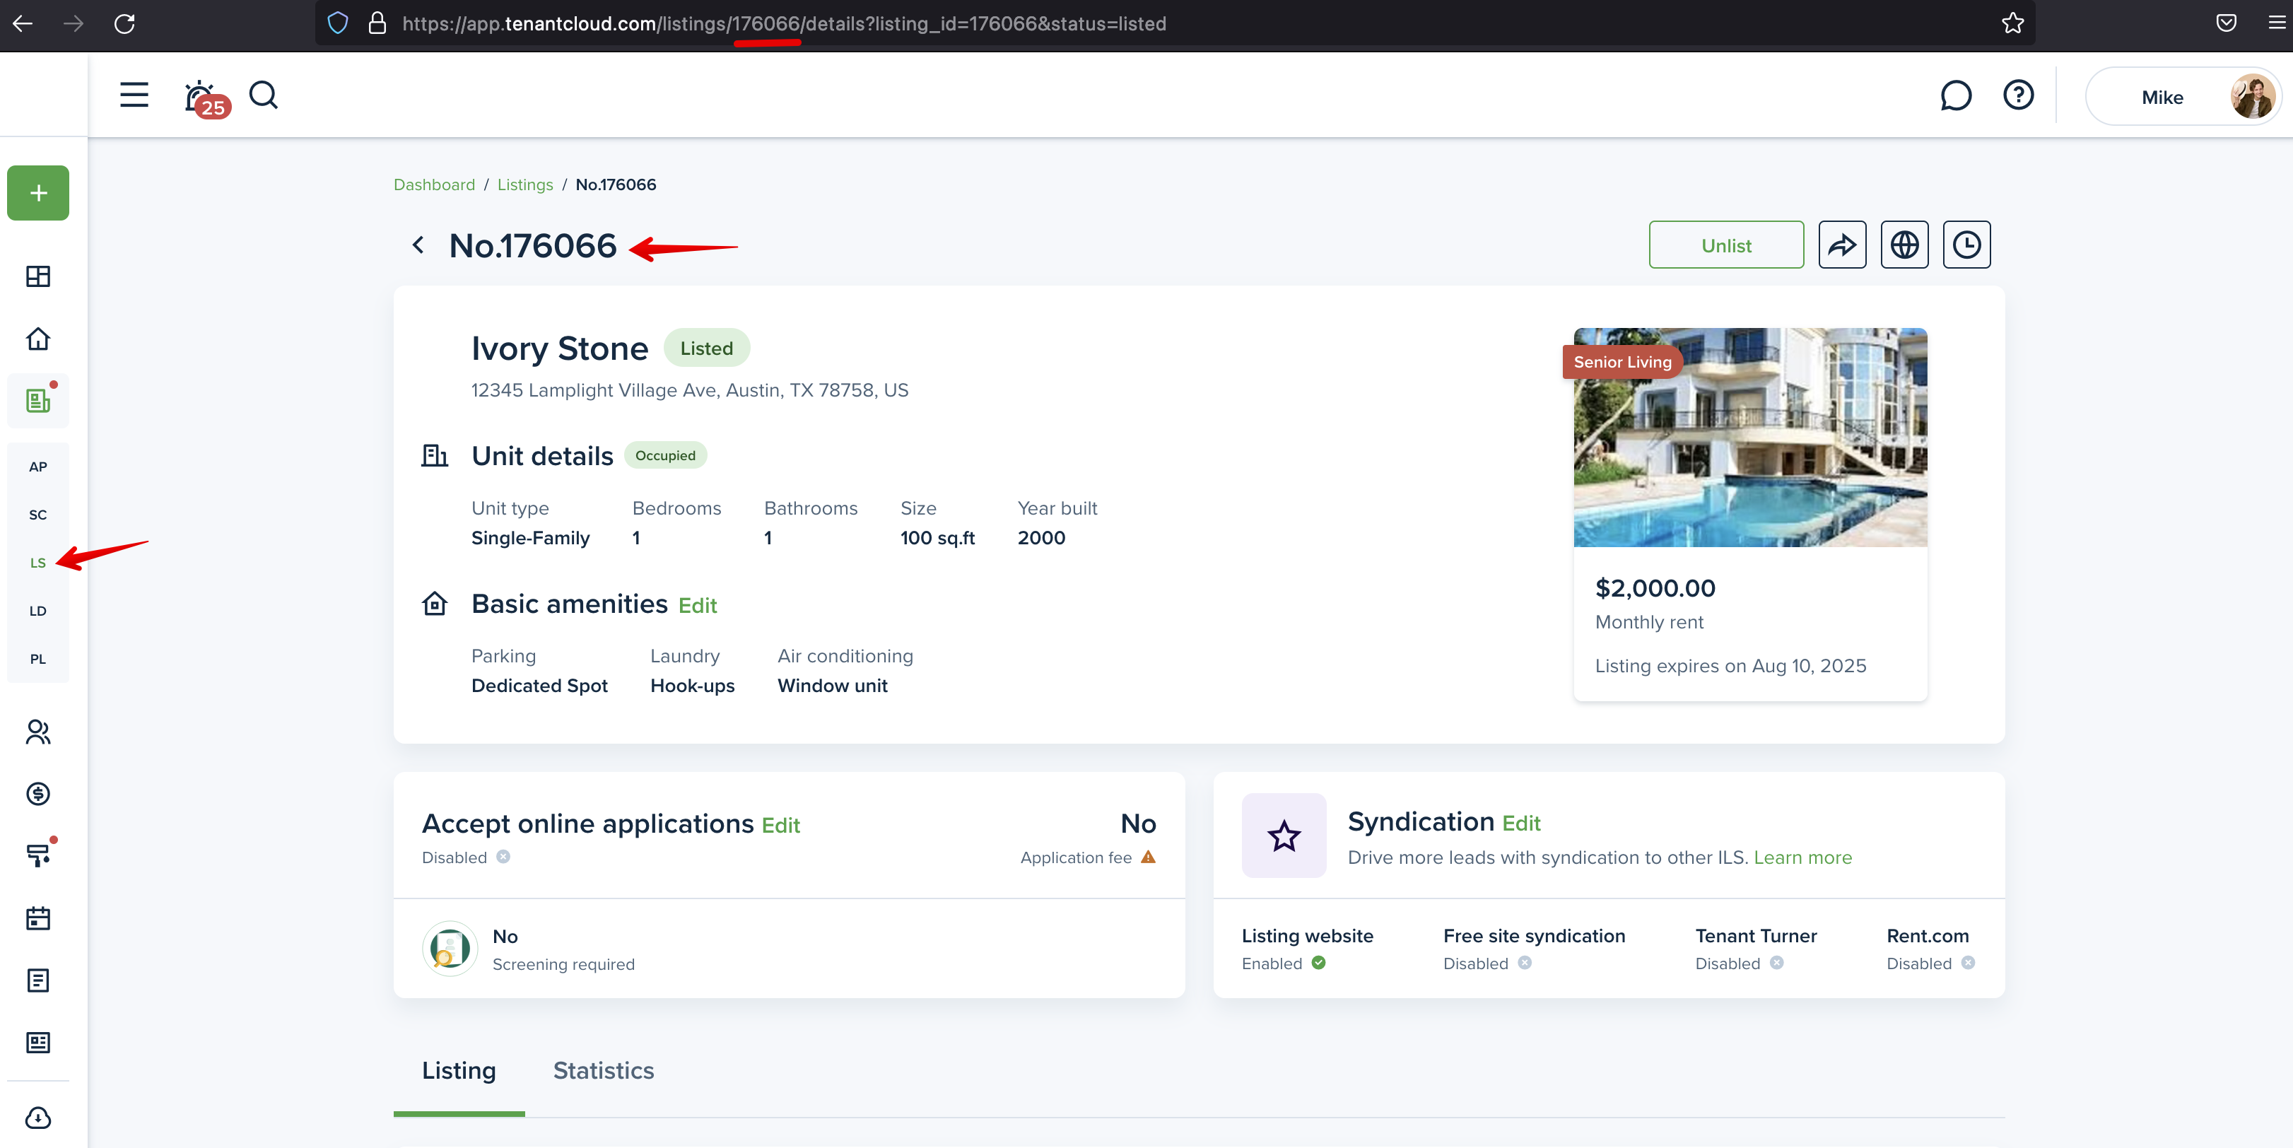Click the Syndication star icon
This screenshot has height=1148, width=2293.
click(1284, 836)
